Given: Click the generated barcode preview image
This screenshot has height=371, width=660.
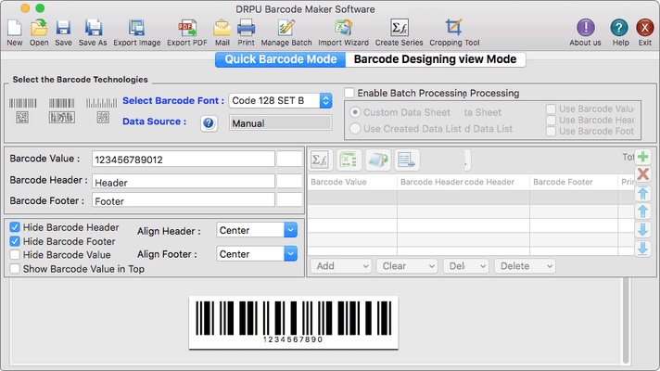Looking at the screenshot, I should pyautogui.click(x=293, y=323).
